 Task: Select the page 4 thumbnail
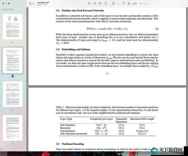point(12,27)
